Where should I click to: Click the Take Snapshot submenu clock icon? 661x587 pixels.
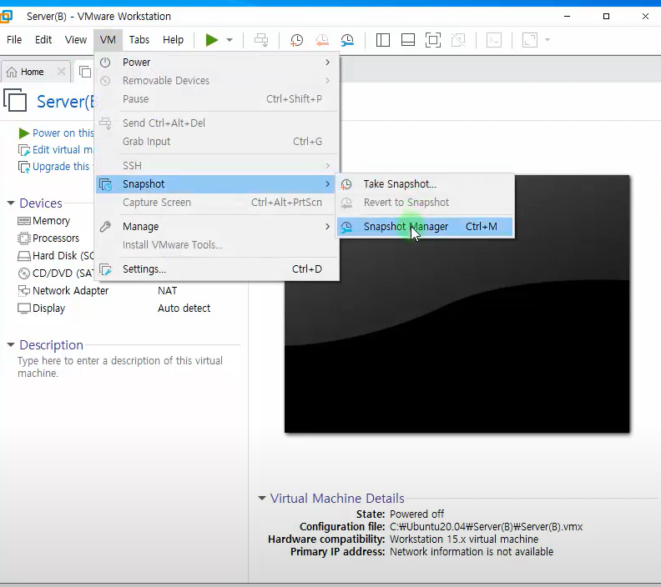(346, 184)
